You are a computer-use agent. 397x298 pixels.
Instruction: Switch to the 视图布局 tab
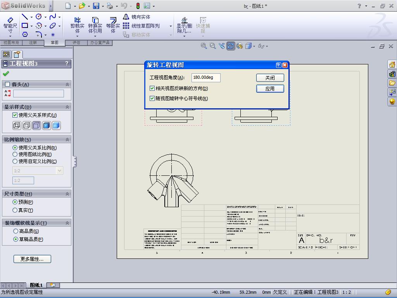pyautogui.click(x=11, y=43)
